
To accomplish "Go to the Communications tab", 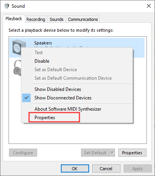I will [x=83, y=19].
